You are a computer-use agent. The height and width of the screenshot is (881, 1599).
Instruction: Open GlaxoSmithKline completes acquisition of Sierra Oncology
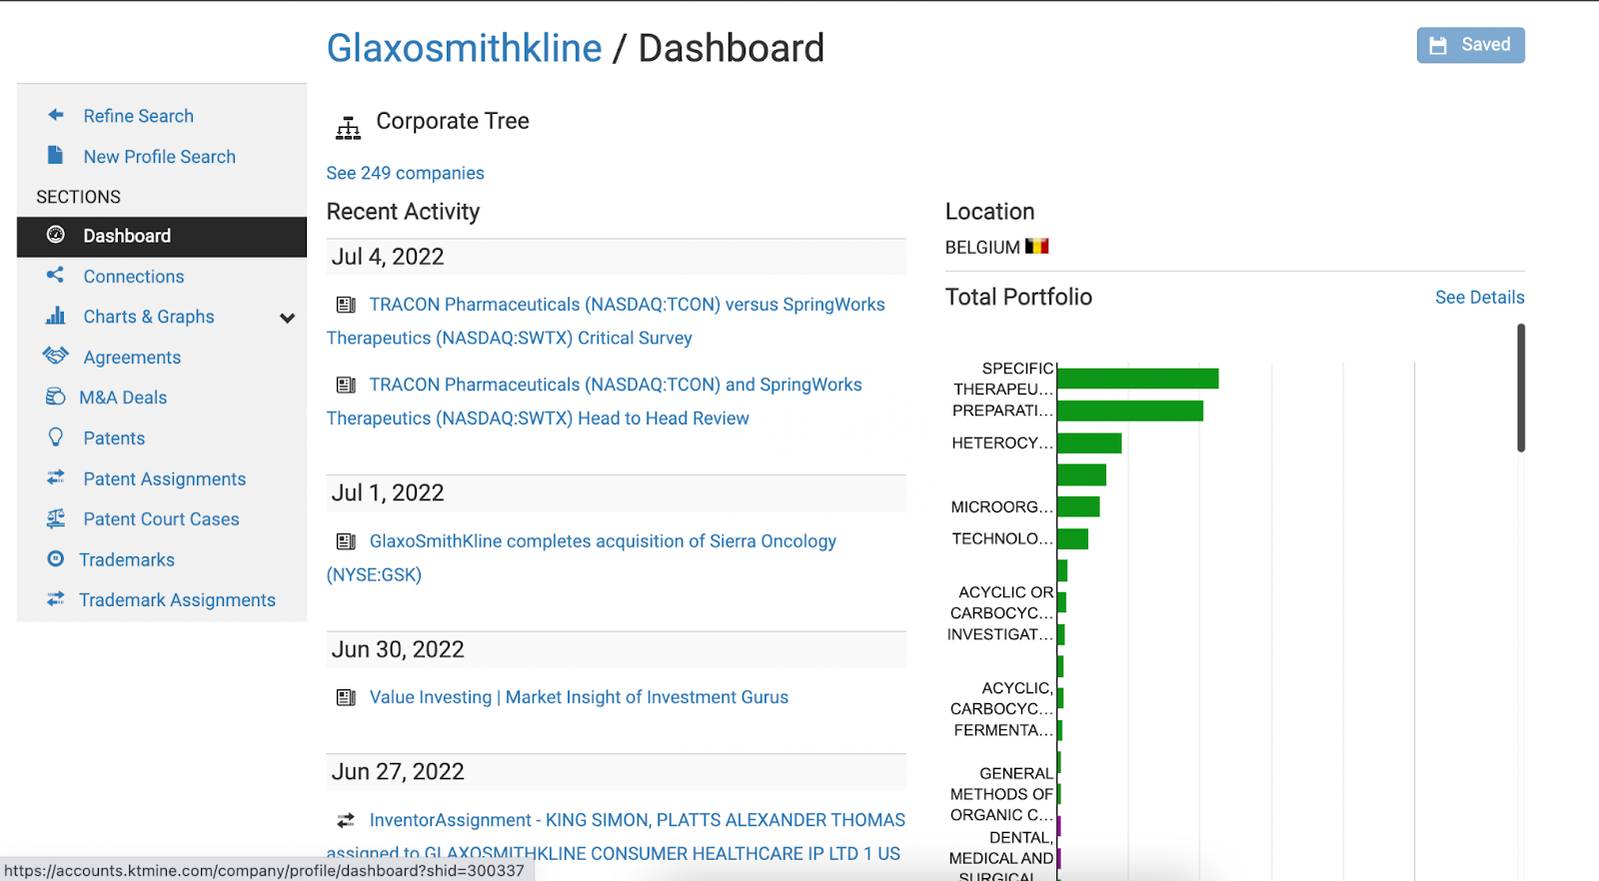pos(582,557)
